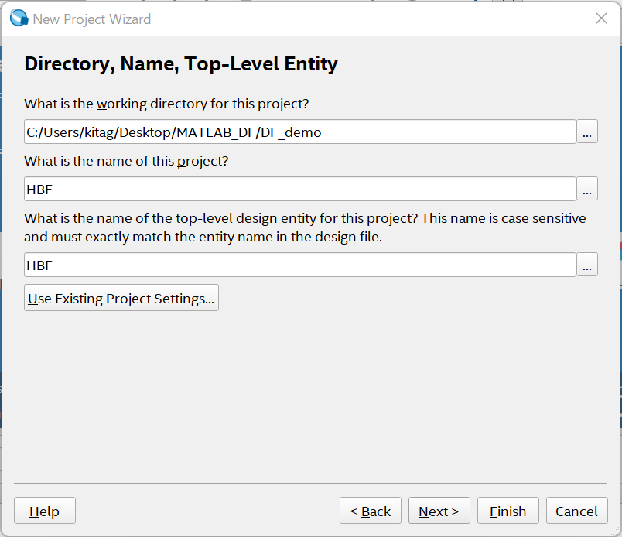Click the Directory, Name, Top-Level Entity heading
622x537 pixels.
click(x=181, y=63)
